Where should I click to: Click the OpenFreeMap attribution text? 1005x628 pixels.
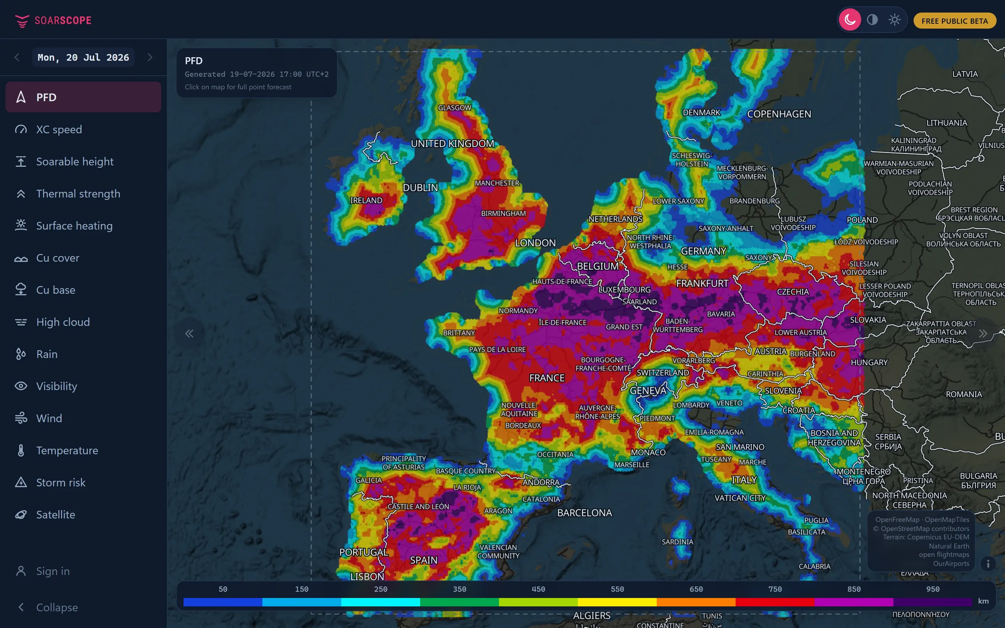coord(897,519)
